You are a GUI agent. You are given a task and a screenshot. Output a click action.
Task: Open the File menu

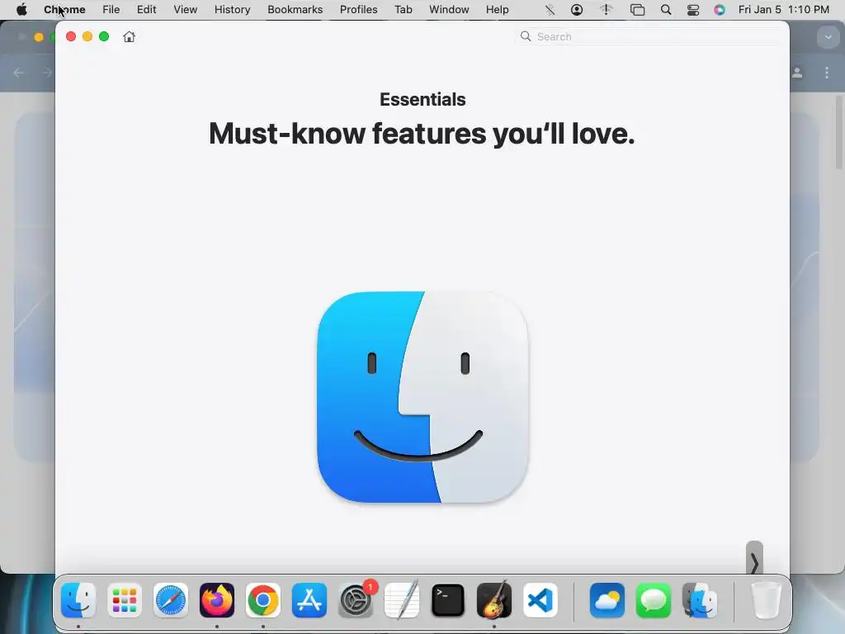click(x=111, y=10)
